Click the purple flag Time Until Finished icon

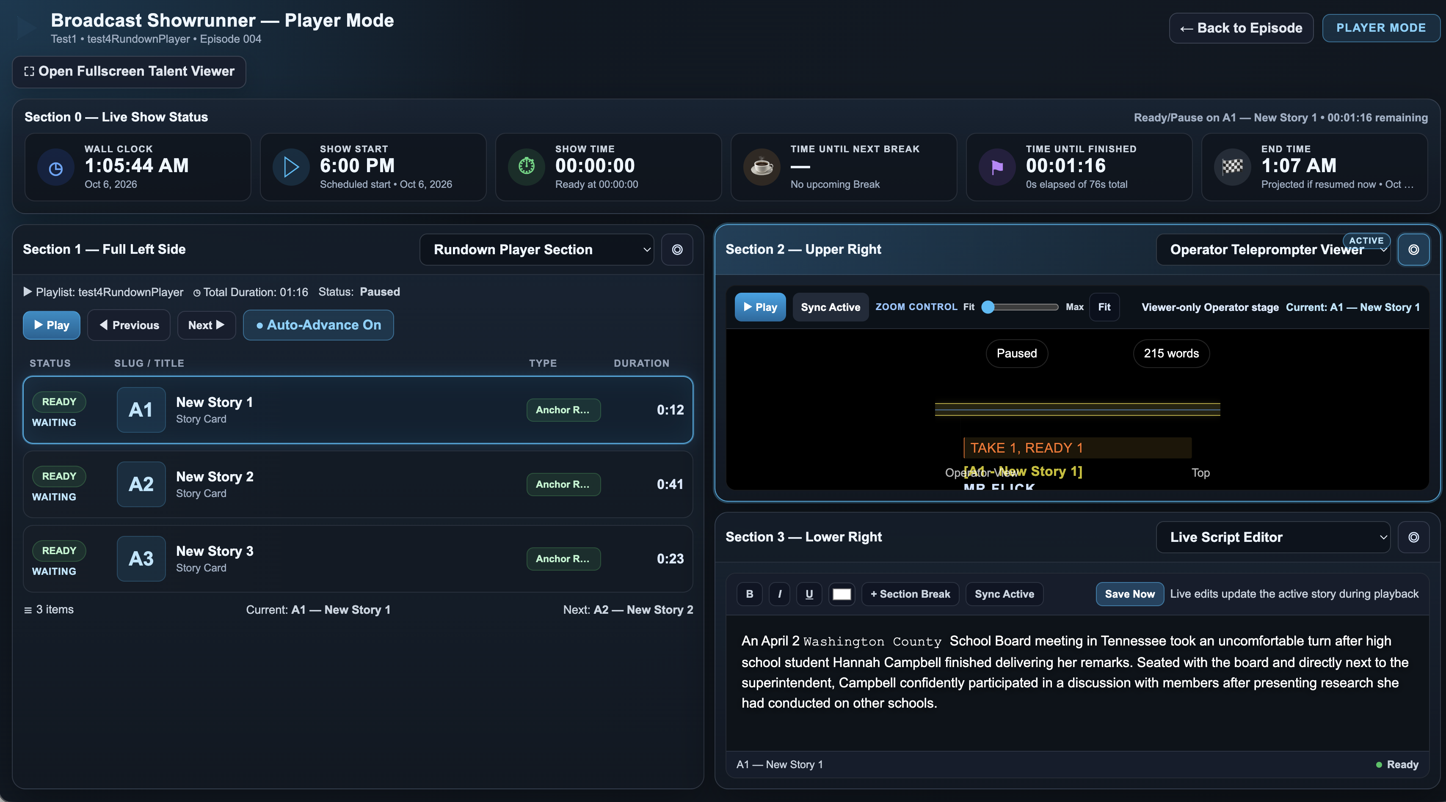(997, 167)
